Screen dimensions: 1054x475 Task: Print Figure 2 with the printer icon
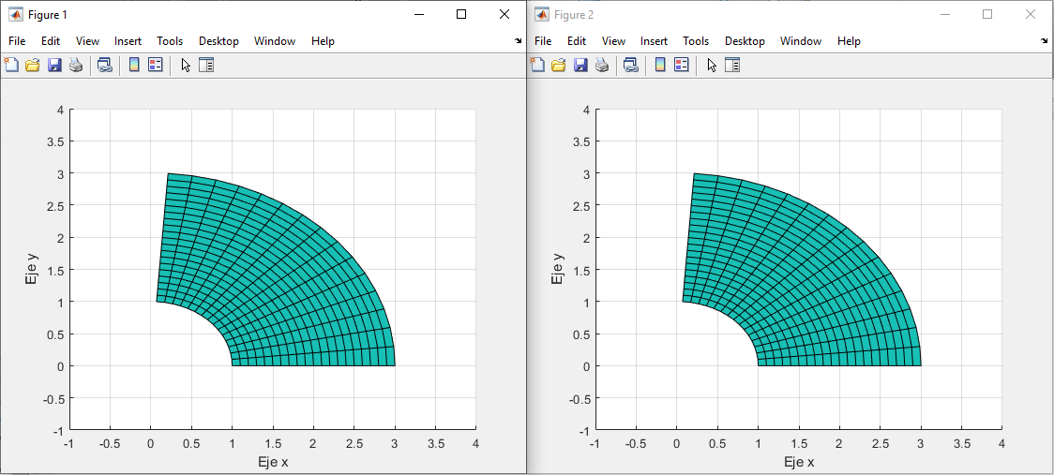coord(602,65)
